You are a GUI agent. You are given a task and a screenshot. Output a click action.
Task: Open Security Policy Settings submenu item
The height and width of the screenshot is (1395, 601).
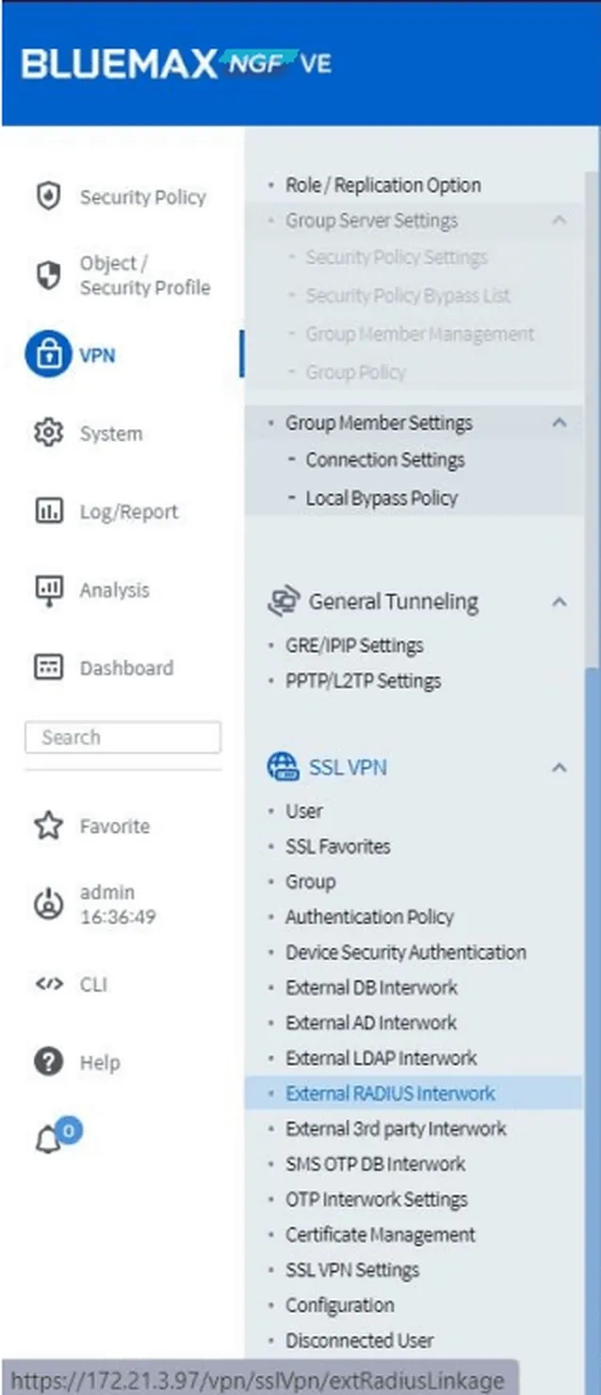[397, 257]
